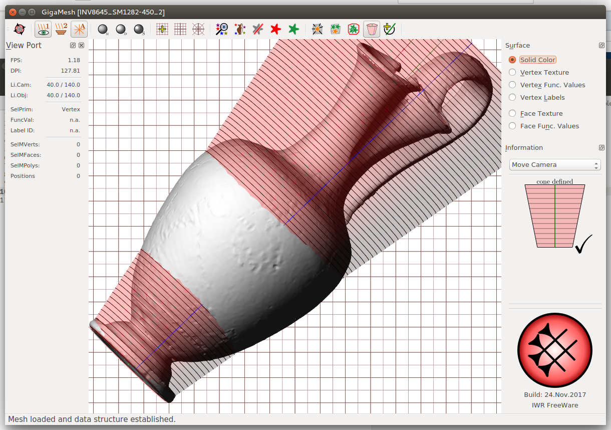Click the Li.Cam value 40.0 / 140.0
611x430 pixels.
(x=63, y=85)
